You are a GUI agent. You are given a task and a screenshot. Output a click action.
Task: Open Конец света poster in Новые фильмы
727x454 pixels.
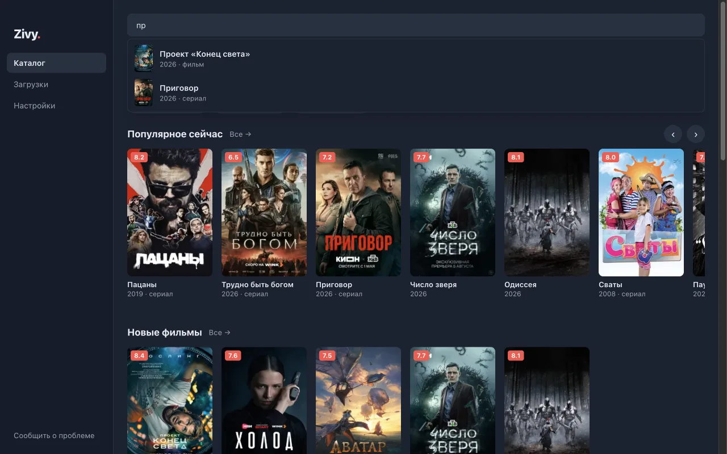[x=170, y=401]
